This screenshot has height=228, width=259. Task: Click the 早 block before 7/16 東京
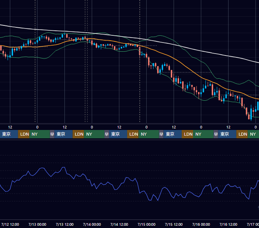pos(216,134)
